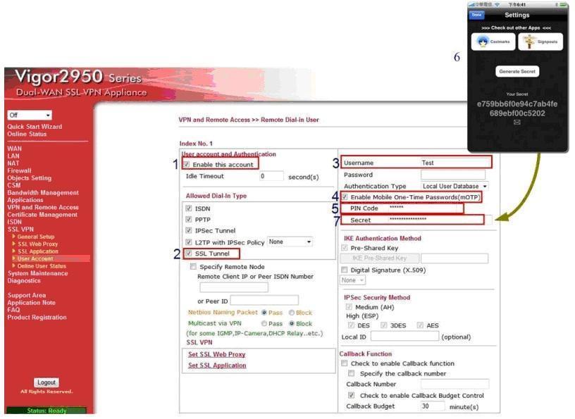Select Pass for Netbios Naming Packet
This screenshot has height=419, width=575.
click(x=264, y=313)
